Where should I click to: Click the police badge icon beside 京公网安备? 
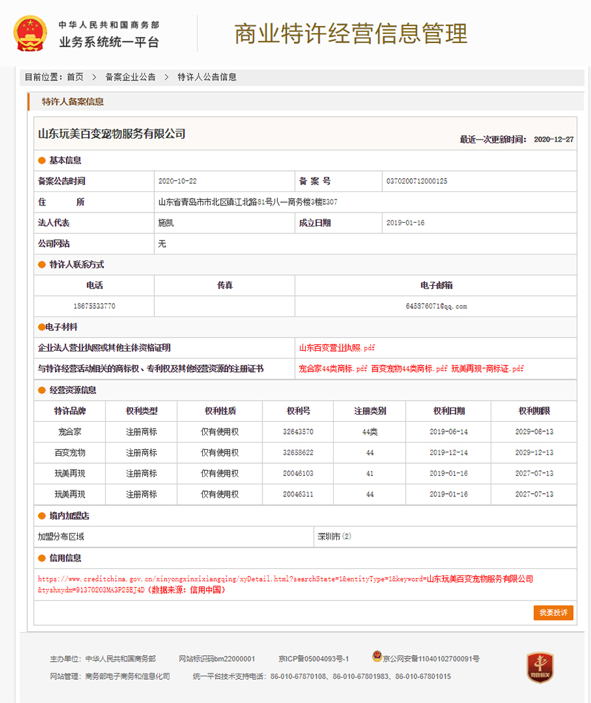click(x=377, y=657)
